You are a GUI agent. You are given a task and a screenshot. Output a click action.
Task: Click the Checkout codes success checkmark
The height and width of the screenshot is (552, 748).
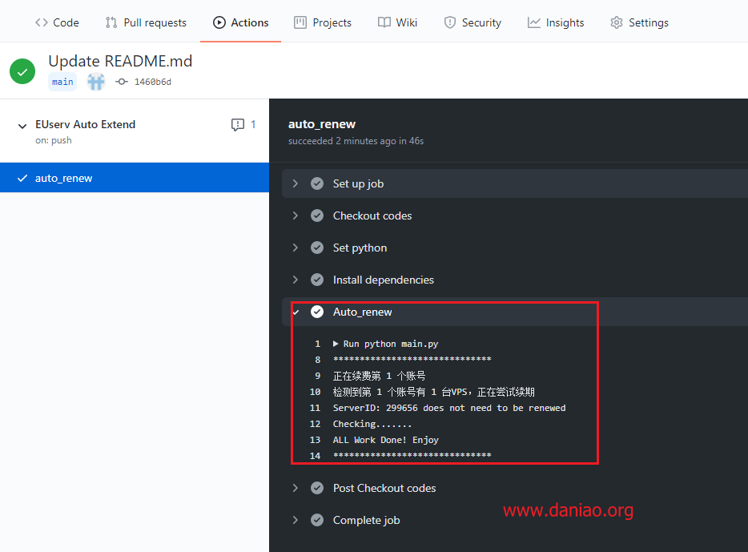[x=317, y=216]
